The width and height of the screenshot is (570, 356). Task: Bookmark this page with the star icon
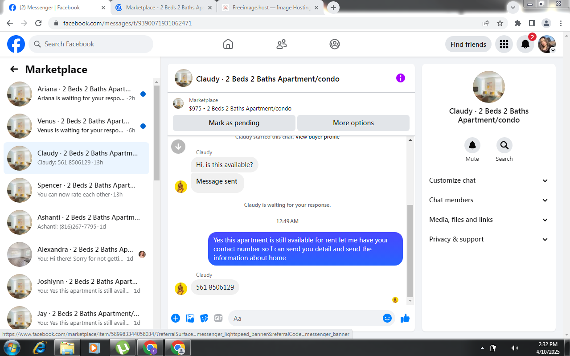[500, 23]
